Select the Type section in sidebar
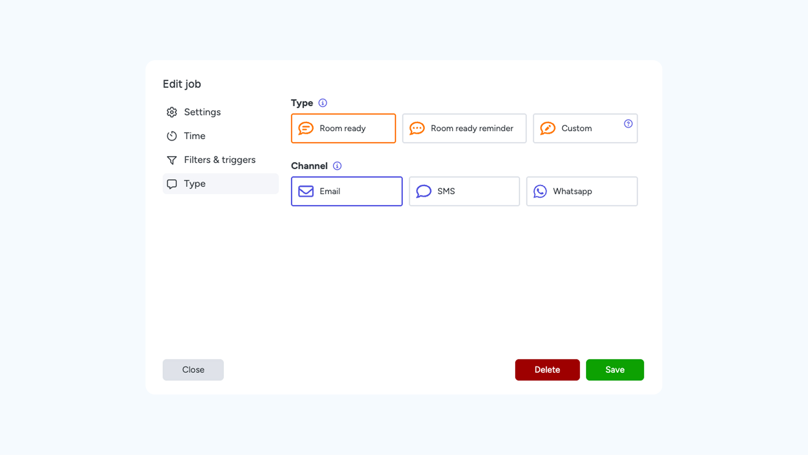This screenshot has height=455, width=808. [x=221, y=184]
